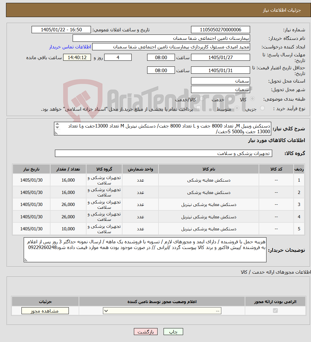Click the مشاهده مجوز button
311x342 pixels.
(x=45, y=311)
